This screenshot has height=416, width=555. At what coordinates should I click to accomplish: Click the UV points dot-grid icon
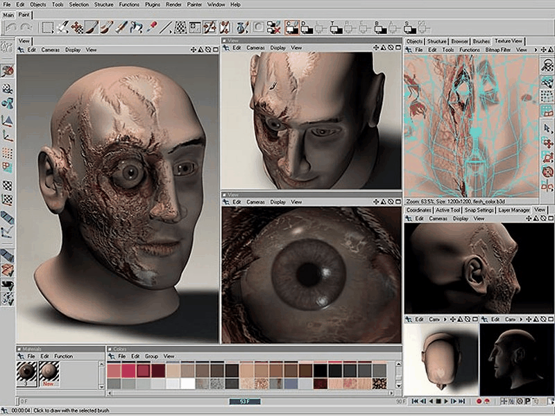pos(547,96)
